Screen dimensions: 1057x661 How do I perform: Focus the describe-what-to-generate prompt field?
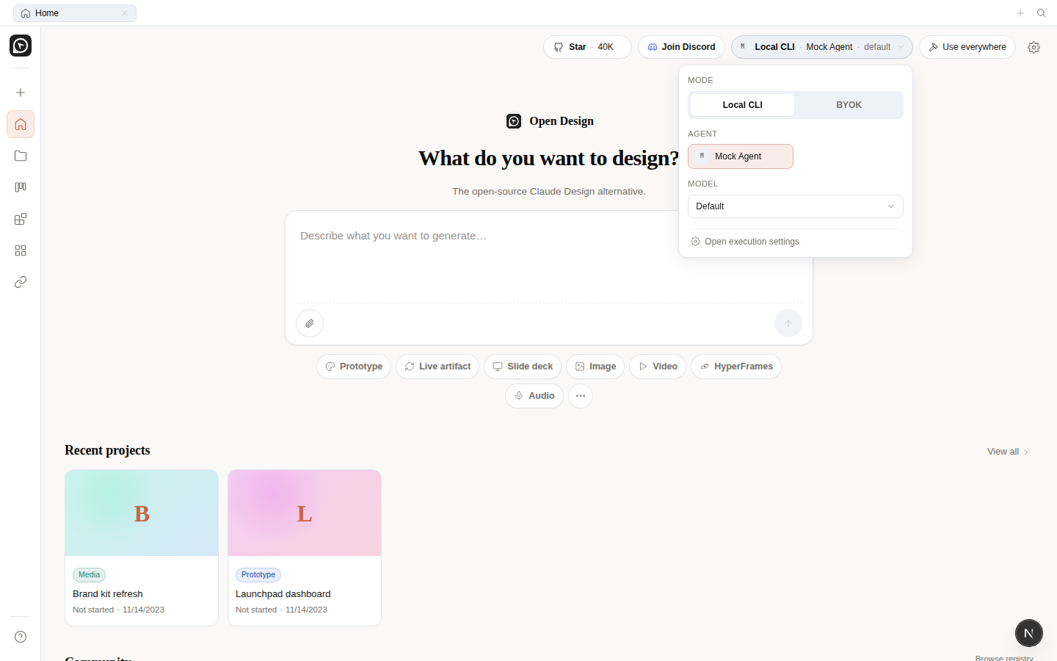point(549,257)
